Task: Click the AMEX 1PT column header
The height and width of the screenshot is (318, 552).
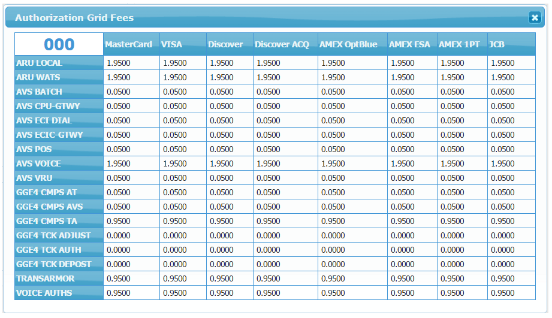Action: 463,44
